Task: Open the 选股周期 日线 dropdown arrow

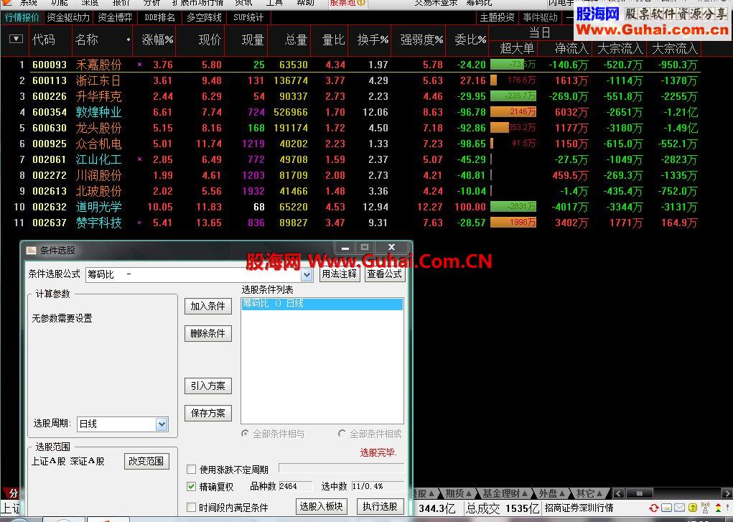Action: coord(162,424)
